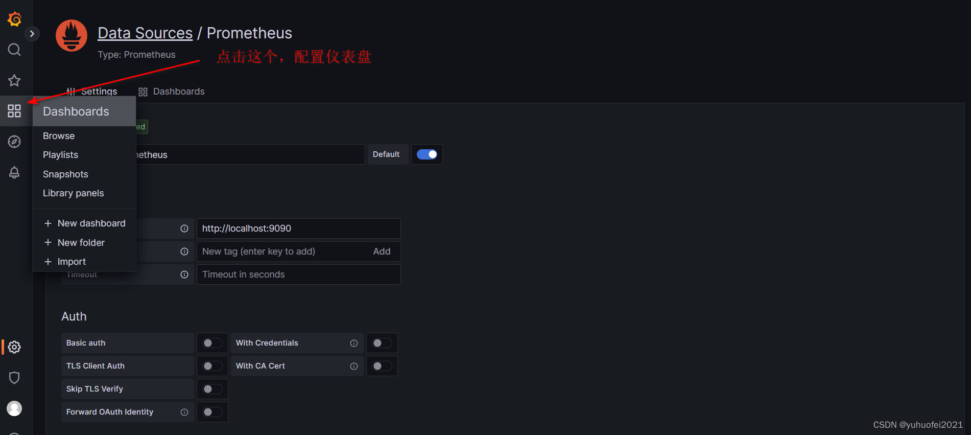Click the plus icon beside New dashboard
This screenshot has width=971, height=435.
click(x=48, y=223)
